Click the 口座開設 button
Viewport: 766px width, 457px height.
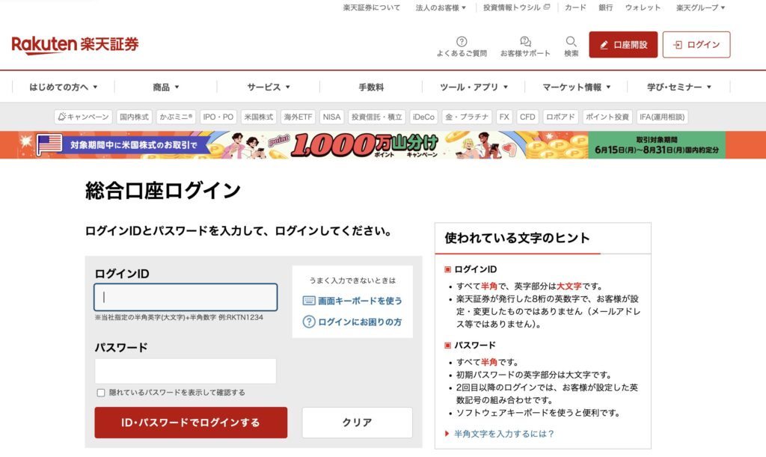(x=623, y=44)
